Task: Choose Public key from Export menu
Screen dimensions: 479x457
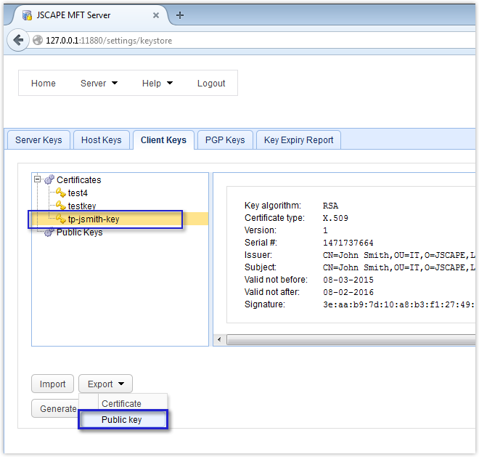Action: pyautogui.click(x=122, y=420)
